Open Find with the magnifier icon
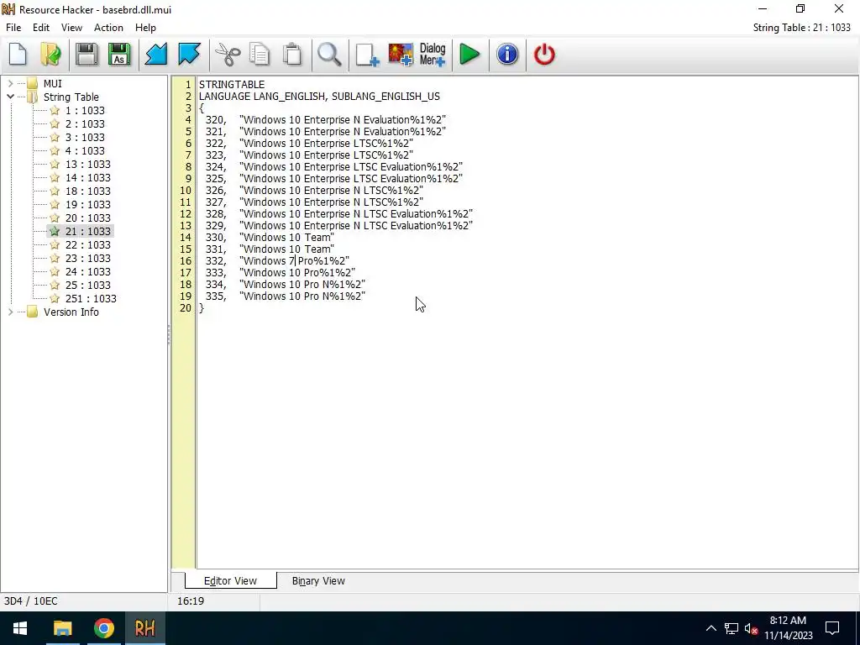The height and width of the screenshot is (645, 860). 329,55
